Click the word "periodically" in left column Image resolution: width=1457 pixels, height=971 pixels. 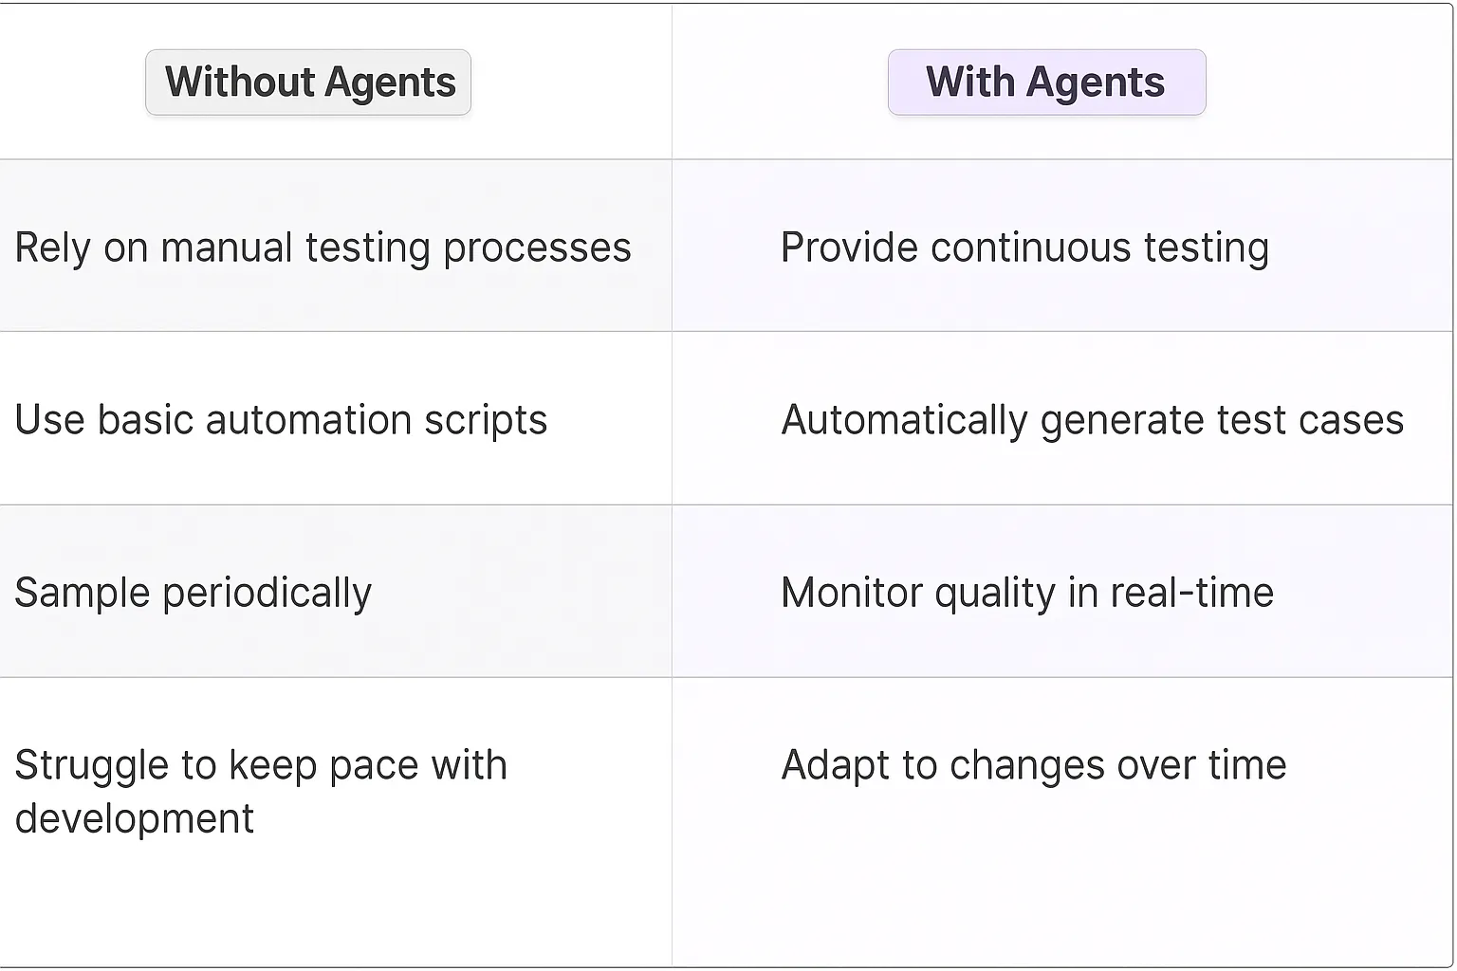267,593
